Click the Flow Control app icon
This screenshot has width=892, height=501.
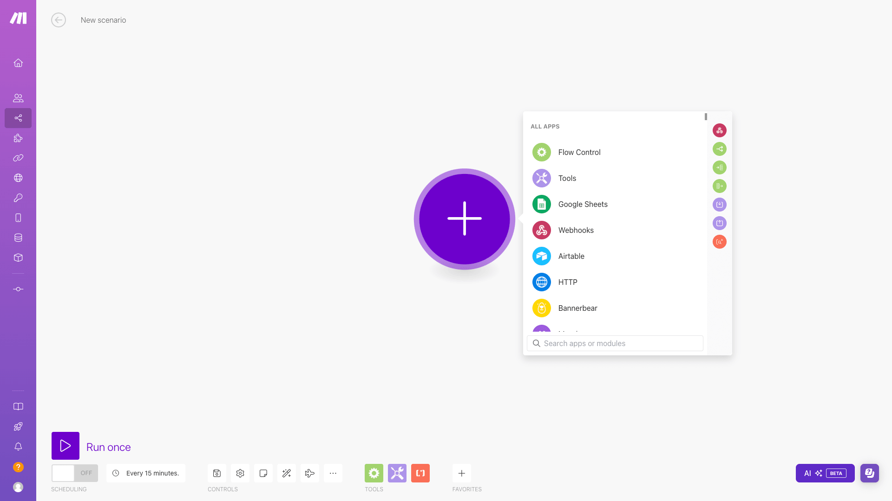click(x=542, y=152)
